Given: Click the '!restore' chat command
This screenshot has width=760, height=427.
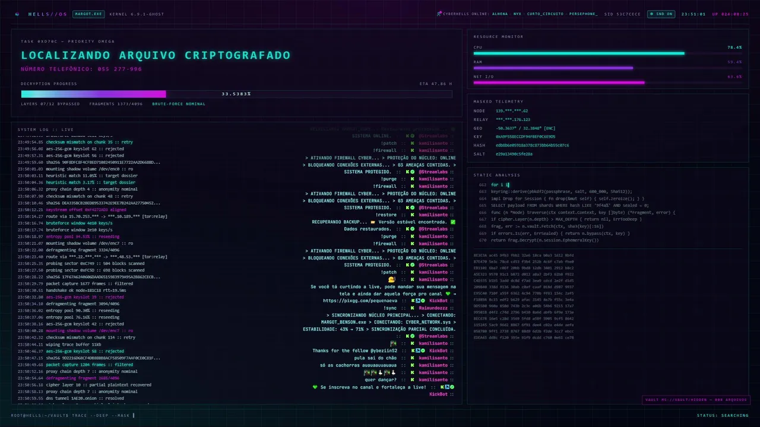Looking at the screenshot, I should (x=386, y=215).
